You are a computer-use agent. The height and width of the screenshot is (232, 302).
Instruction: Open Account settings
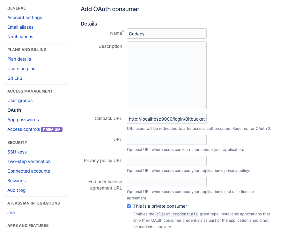pyautogui.click(x=25, y=18)
